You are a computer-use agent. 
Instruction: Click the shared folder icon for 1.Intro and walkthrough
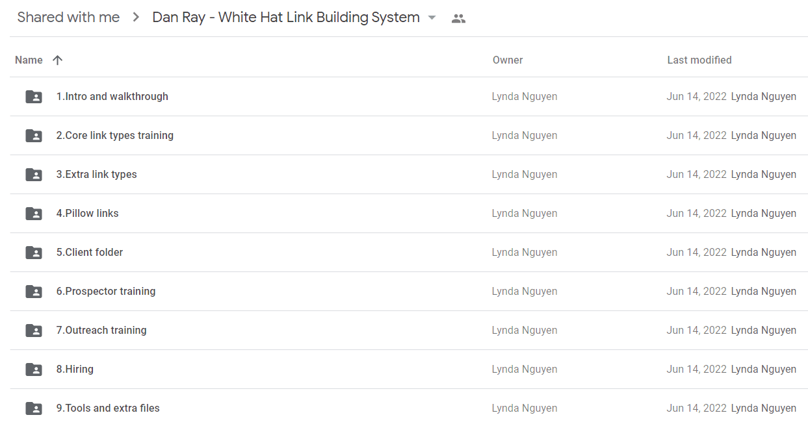coord(34,97)
